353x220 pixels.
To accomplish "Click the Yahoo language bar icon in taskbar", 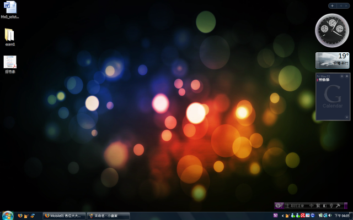I will (x=276, y=216).
